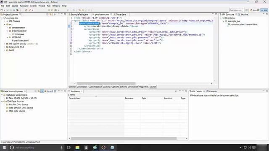Switch to the Console view tab

tap(211, 91)
